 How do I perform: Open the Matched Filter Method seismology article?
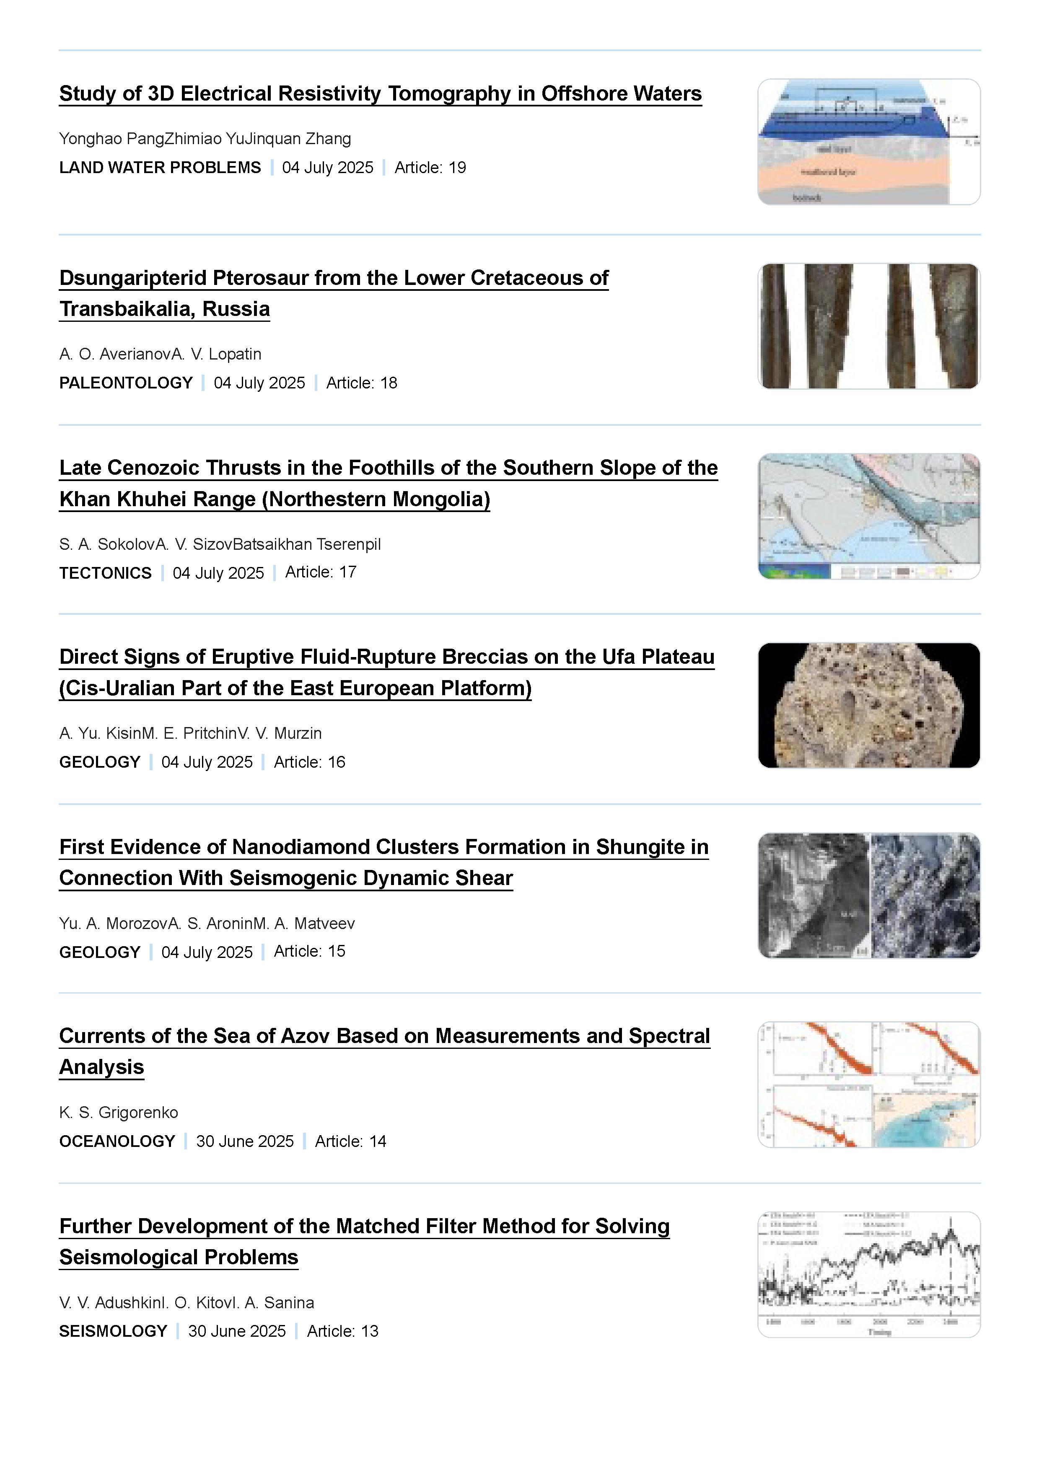click(364, 1242)
